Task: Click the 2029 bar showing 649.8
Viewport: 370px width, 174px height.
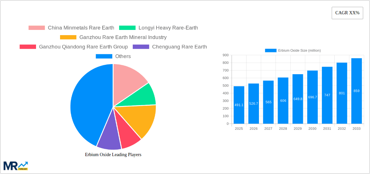Action: tap(298, 99)
